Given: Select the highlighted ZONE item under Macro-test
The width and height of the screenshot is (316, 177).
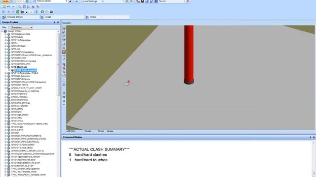Looking at the screenshot, I should pyautogui.click(x=26, y=70).
